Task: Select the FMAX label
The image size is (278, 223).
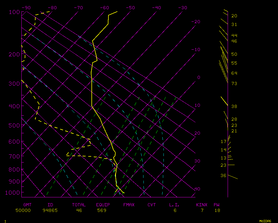Action: [x=129, y=205]
